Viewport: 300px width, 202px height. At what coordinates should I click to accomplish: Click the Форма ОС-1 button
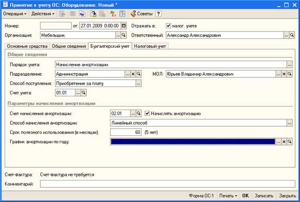coord(202,196)
